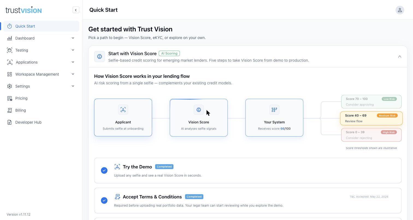Screen dimensions: 413x220
Task: Click the Completed badge beside Accept Terms & Conditions
Action: [194, 197]
